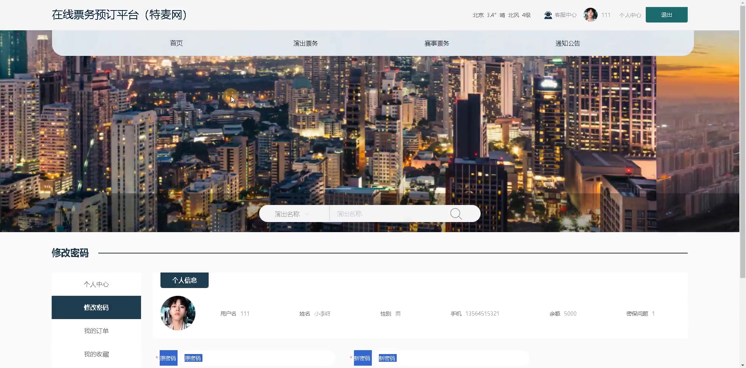Go to 首页 in the navigation bar
Viewport: 746px width, 368px height.
(176, 43)
